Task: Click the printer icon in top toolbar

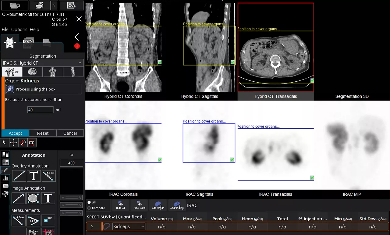Action: click(39, 5)
